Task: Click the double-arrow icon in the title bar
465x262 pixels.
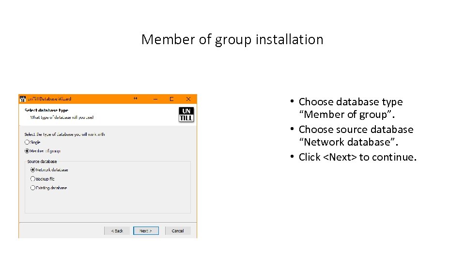Action: click(x=135, y=98)
